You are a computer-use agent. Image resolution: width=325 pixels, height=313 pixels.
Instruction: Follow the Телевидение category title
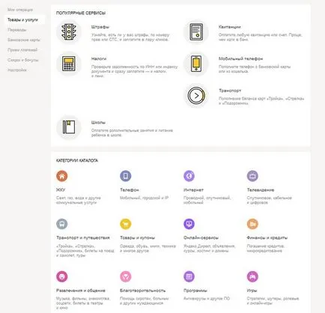(261, 190)
